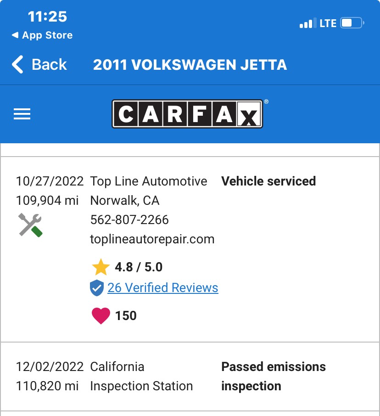Go Back to previous screen
Screen dimensions: 380x416
[39, 64]
